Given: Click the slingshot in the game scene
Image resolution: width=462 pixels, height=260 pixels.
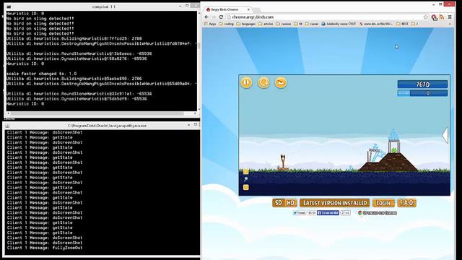Looking at the screenshot, I should click(x=283, y=162).
